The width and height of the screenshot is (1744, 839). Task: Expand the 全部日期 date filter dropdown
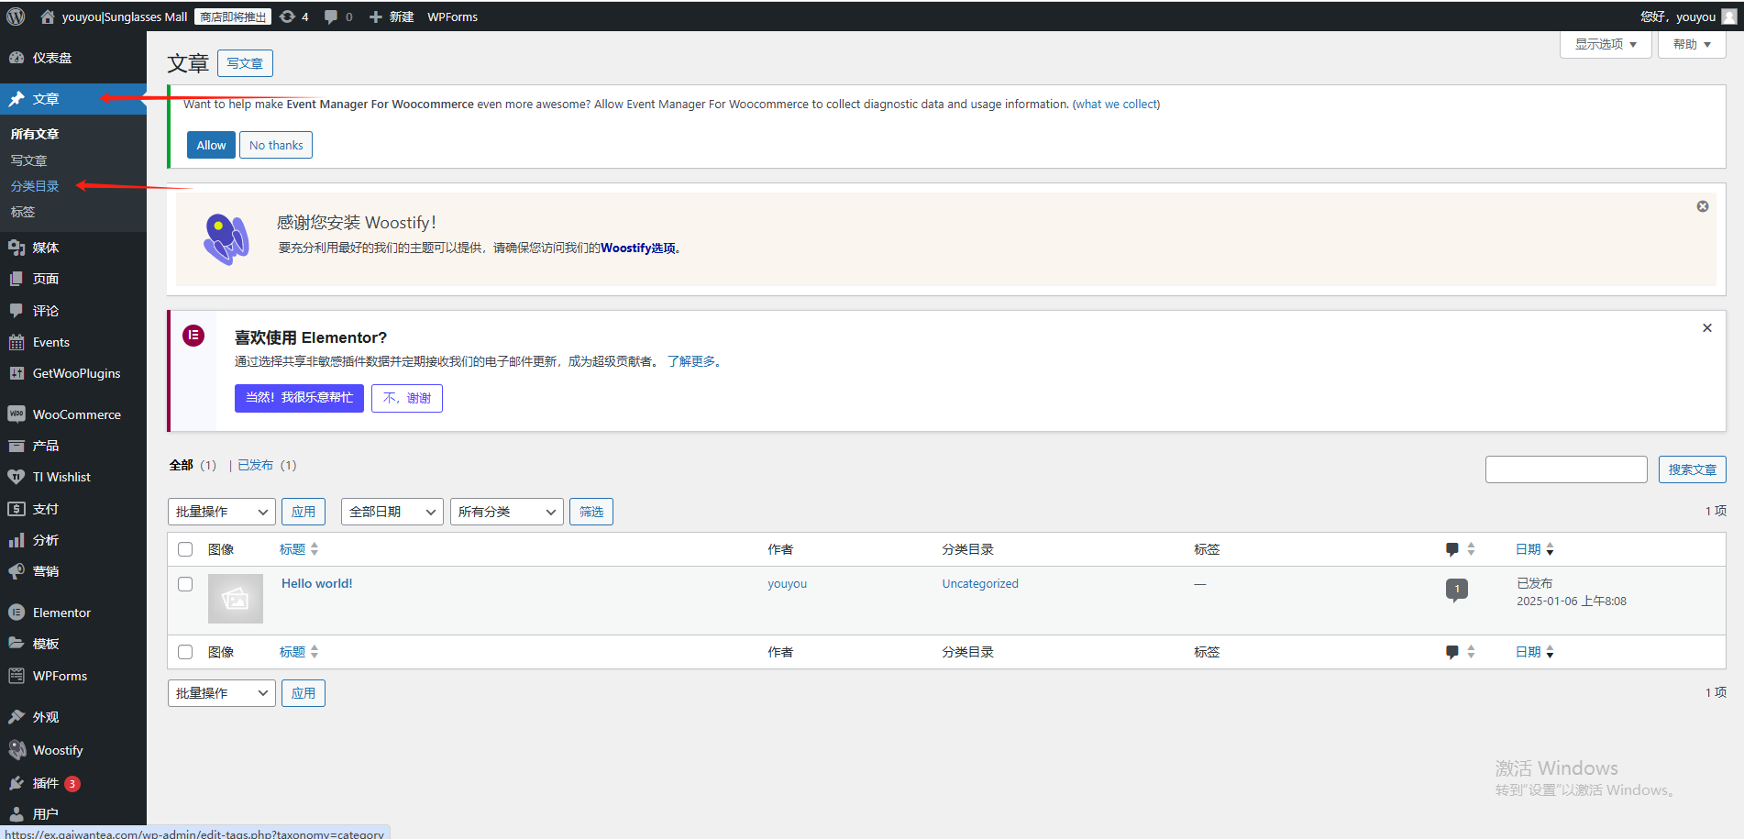(392, 512)
